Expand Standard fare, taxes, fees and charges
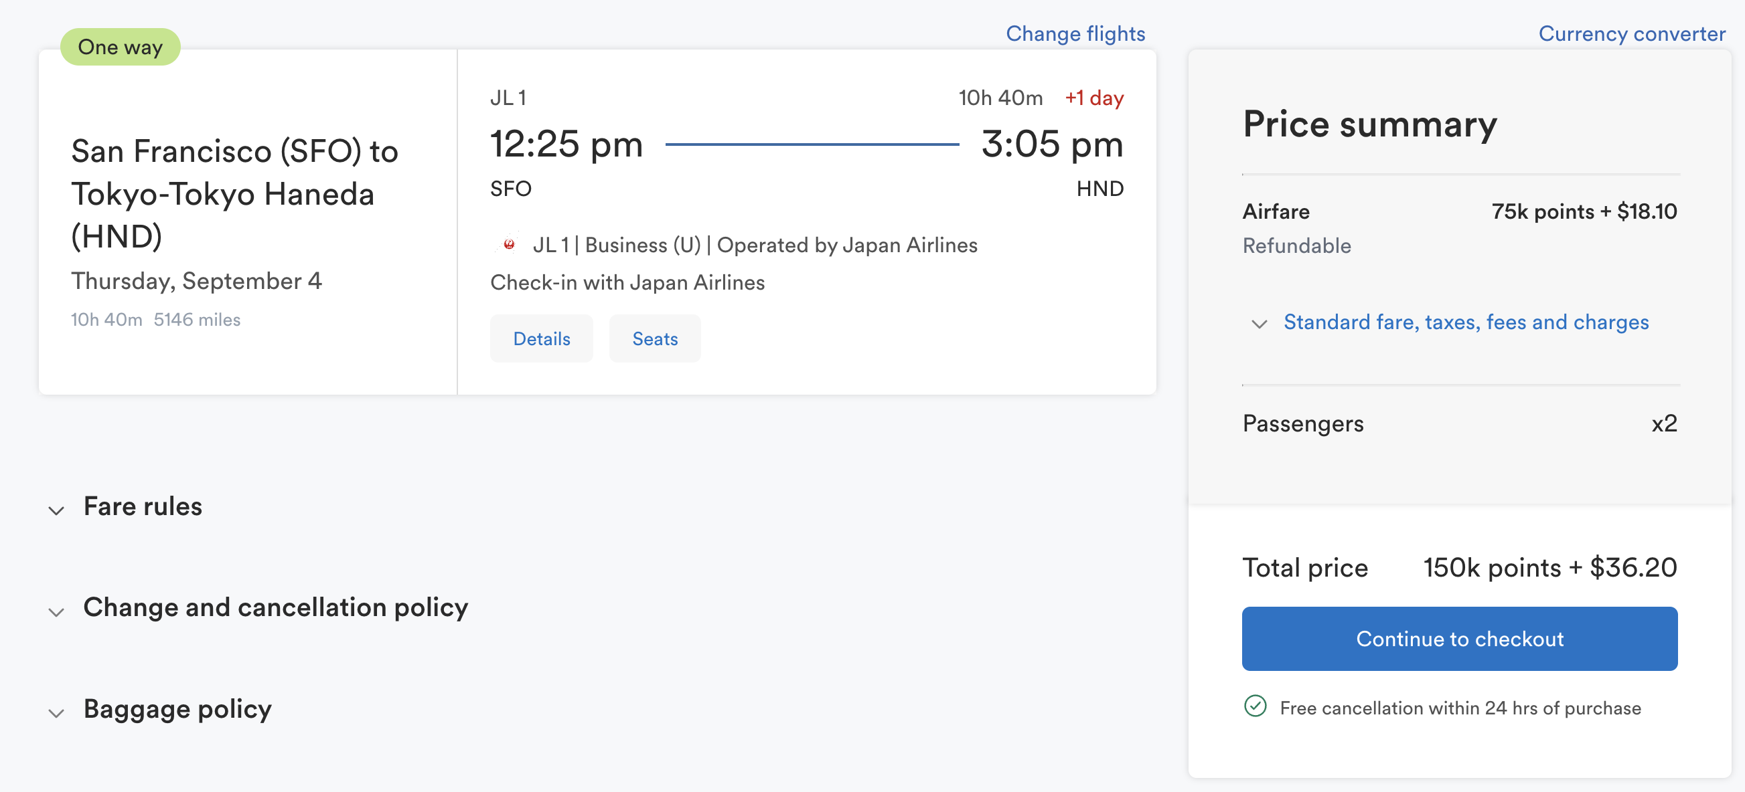1745x792 pixels. tap(1465, 322)
